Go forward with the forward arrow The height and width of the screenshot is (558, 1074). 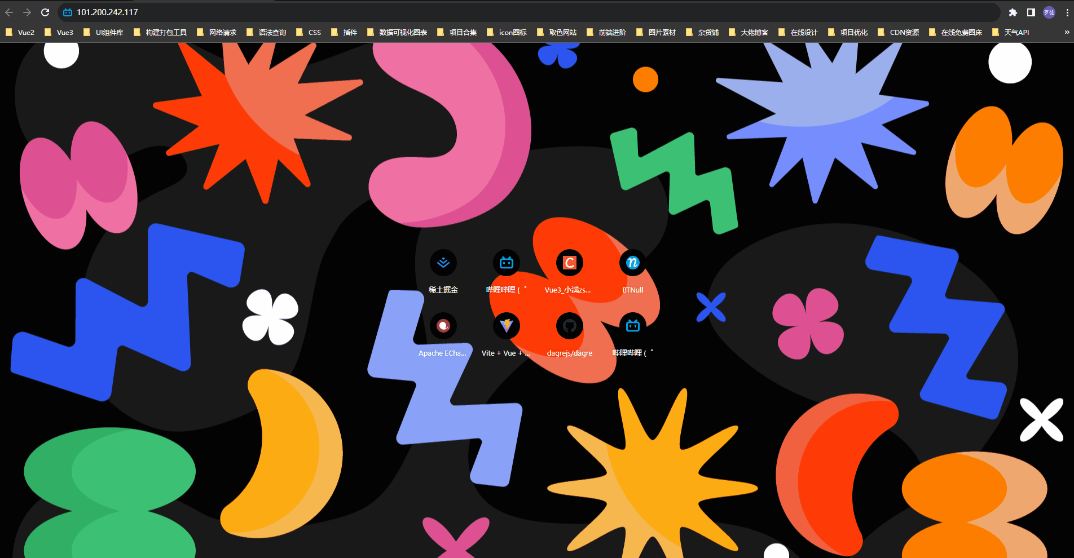[x=27, y=12]
